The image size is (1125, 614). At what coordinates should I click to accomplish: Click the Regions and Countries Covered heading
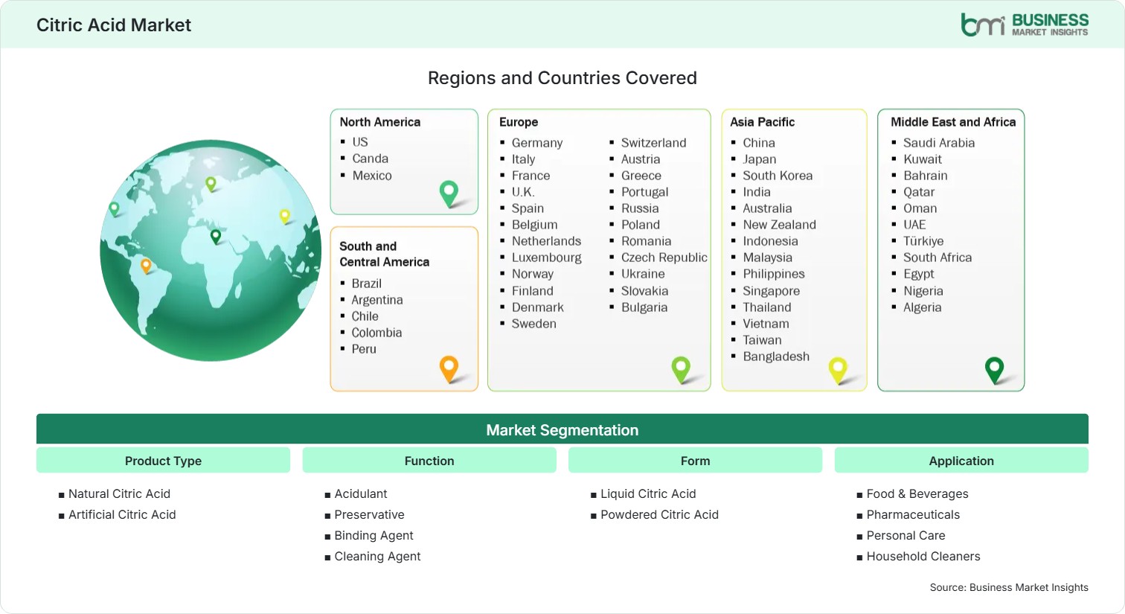tap(562, 78)
